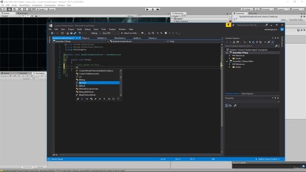Select Unity's Move tool
The width and height of the screenshot is (306, 172).
(9, 9)
